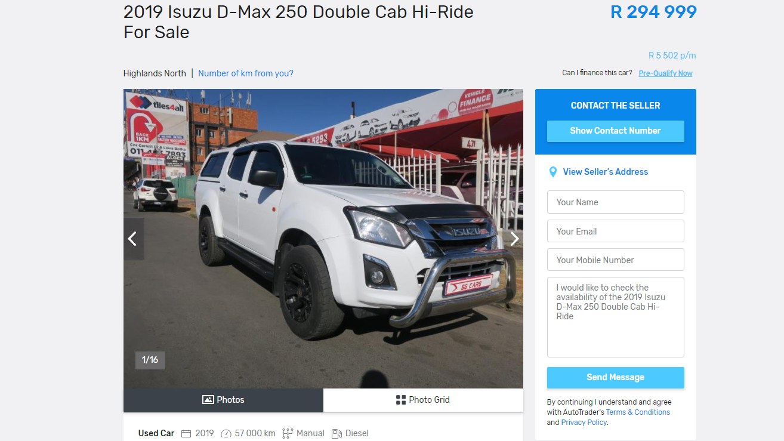Click the grid icon in Photo Grid tab

pos(400,400)
